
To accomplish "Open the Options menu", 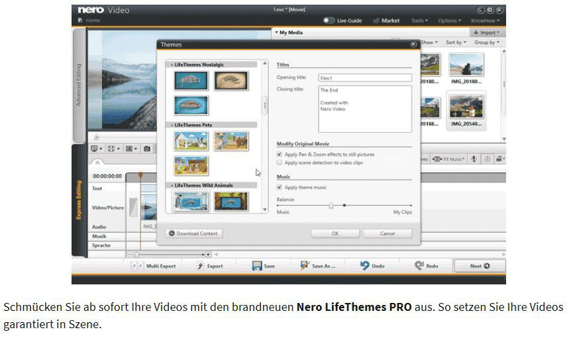I will tap(449, 21).
